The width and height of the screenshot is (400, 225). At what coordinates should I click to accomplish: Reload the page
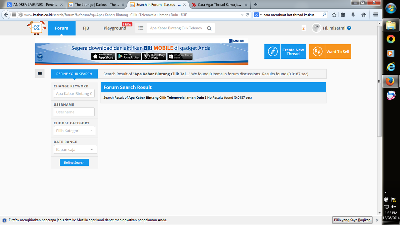(247, 15)
